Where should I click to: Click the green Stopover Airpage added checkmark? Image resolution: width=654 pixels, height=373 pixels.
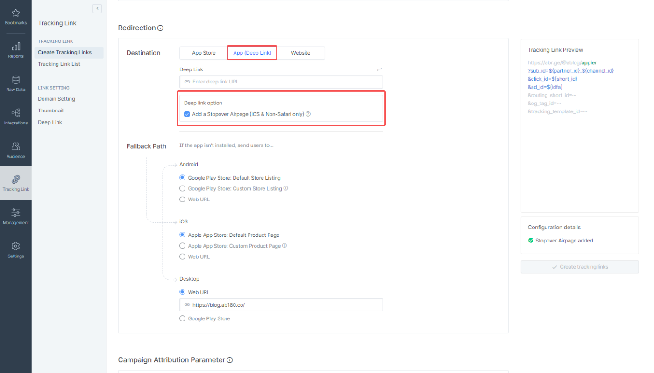pos(531,241)
